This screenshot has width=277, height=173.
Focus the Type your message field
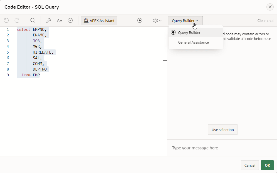coord(222,148)
